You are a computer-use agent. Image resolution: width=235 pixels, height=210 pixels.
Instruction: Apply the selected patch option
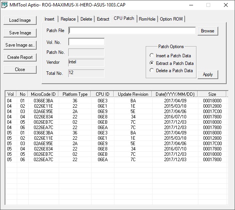click(208, 74)
